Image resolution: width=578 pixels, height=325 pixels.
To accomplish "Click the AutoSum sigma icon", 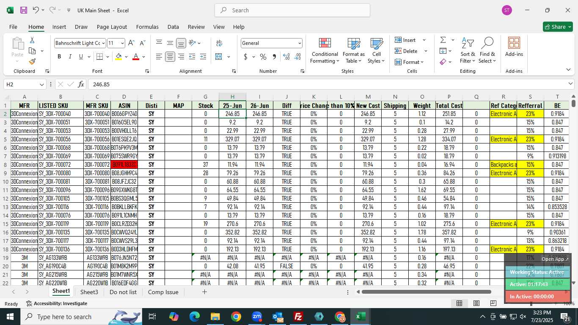I will click(443, 40).
